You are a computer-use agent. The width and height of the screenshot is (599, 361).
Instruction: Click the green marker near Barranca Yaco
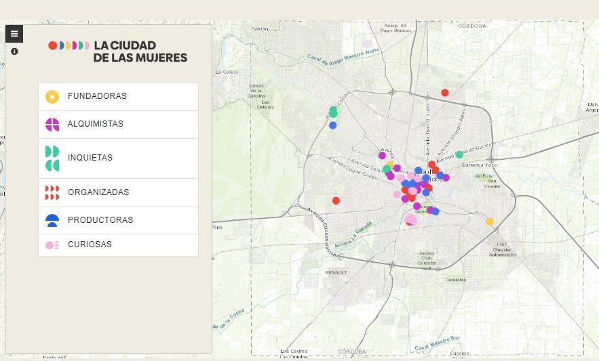coord(459,154)
